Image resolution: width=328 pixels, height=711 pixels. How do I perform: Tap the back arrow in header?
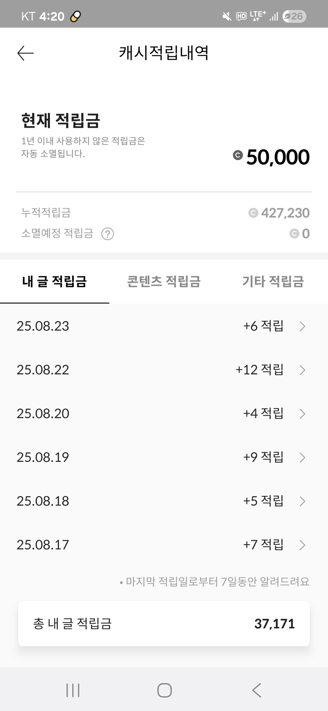(26, 53)
